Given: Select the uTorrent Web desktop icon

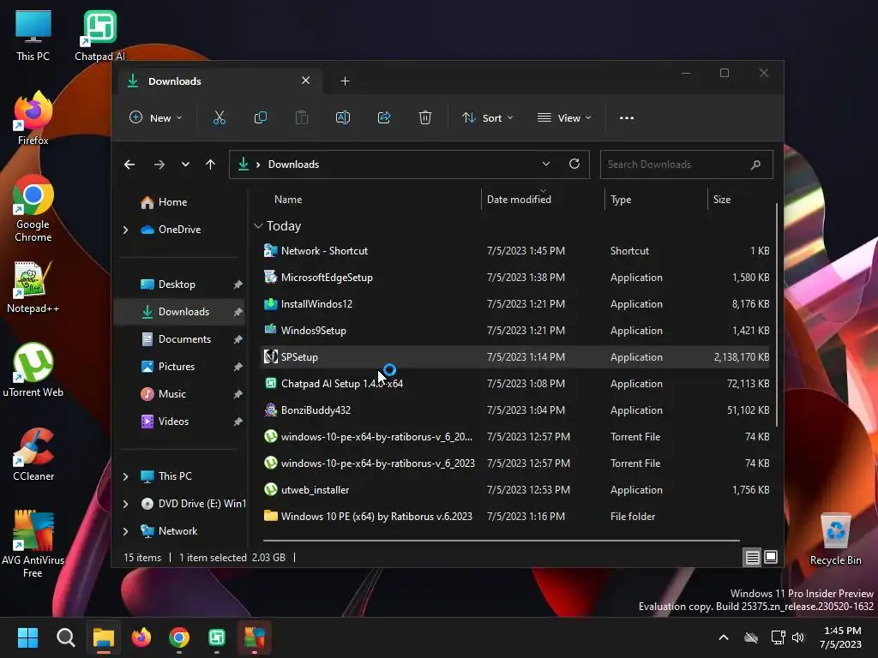Looking at the screenshot, I should [x=33, y=370].
